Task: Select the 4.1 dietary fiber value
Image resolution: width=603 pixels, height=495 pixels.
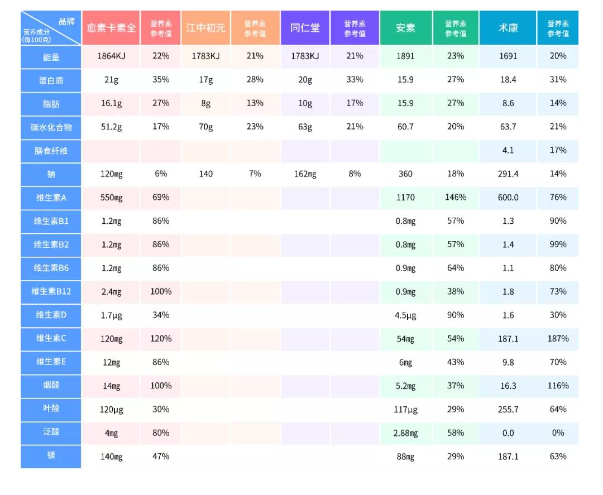Action: [x=508, y=150]
